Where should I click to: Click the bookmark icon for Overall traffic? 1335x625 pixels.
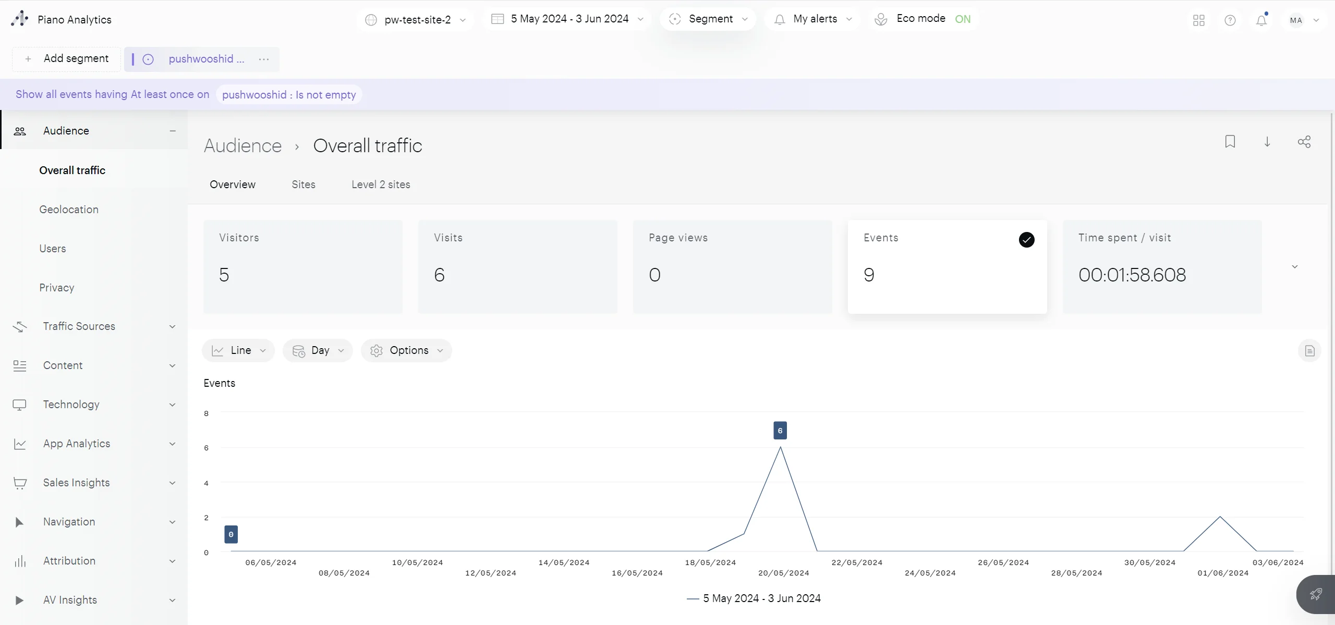(x=1230, y=142)
